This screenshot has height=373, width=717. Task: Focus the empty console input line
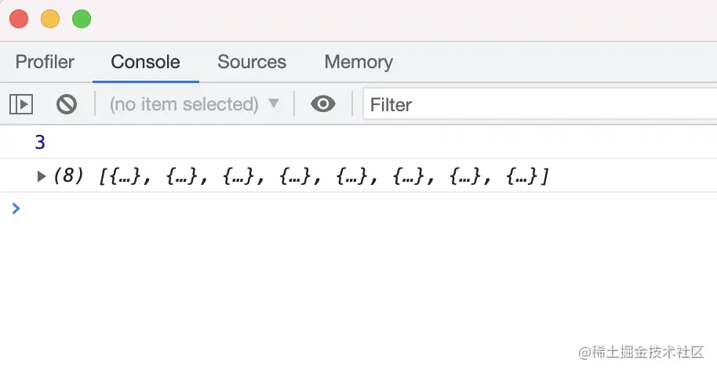tap(366, 208)
